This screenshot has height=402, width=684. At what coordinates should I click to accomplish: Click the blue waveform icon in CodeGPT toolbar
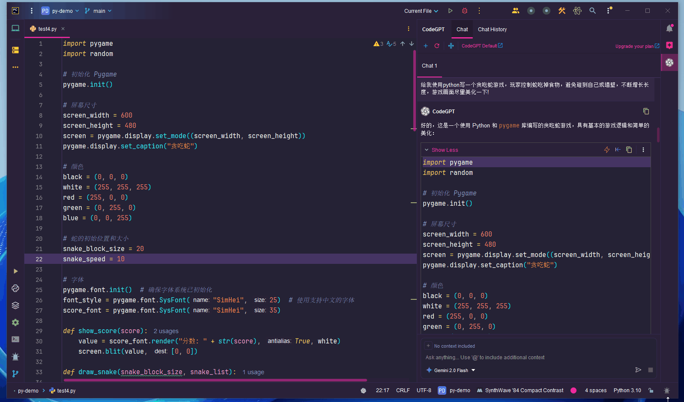pyautogui.click(x=451, y=46)
